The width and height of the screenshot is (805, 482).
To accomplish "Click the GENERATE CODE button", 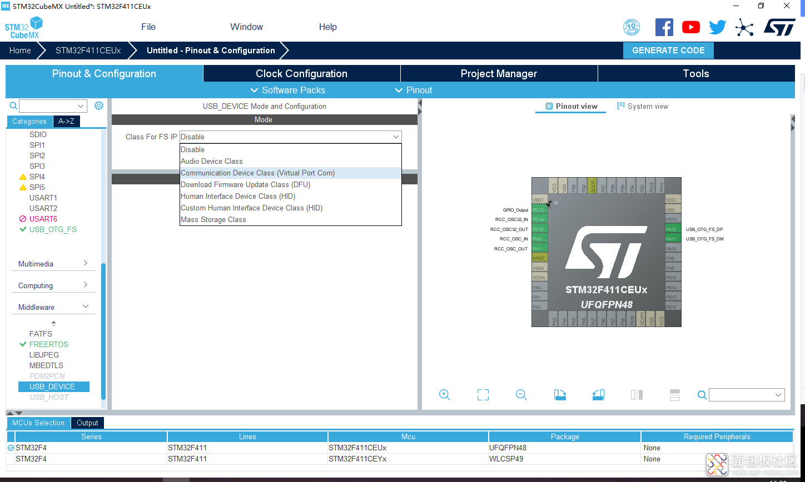I will click(x=668, y=51).
